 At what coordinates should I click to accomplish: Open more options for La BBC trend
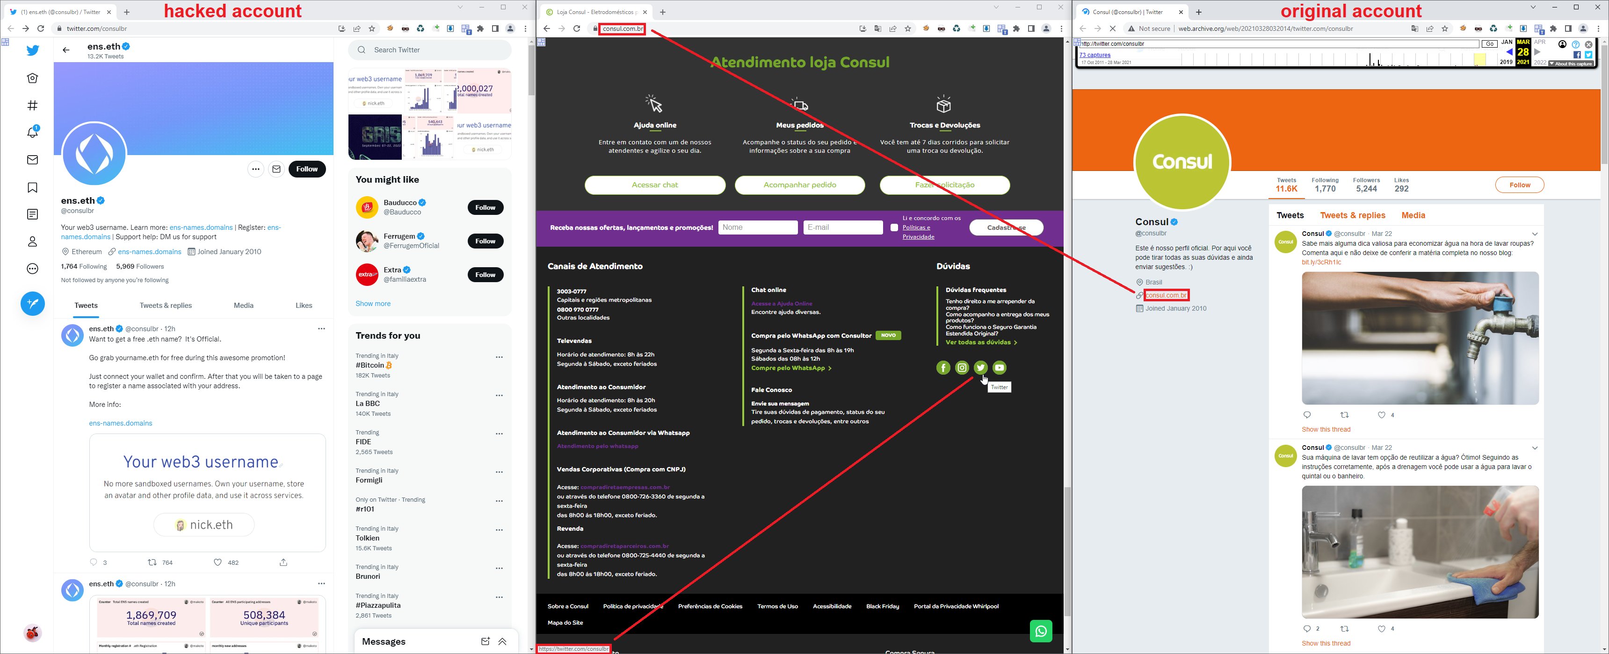tap(499, 395)
